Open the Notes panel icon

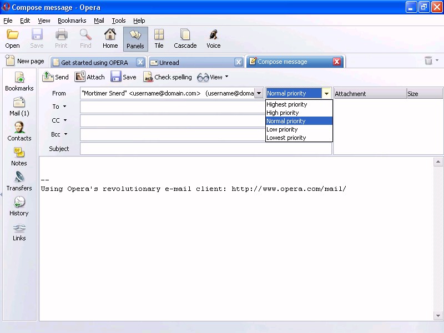pyautogui.click(x=19, y=153)
